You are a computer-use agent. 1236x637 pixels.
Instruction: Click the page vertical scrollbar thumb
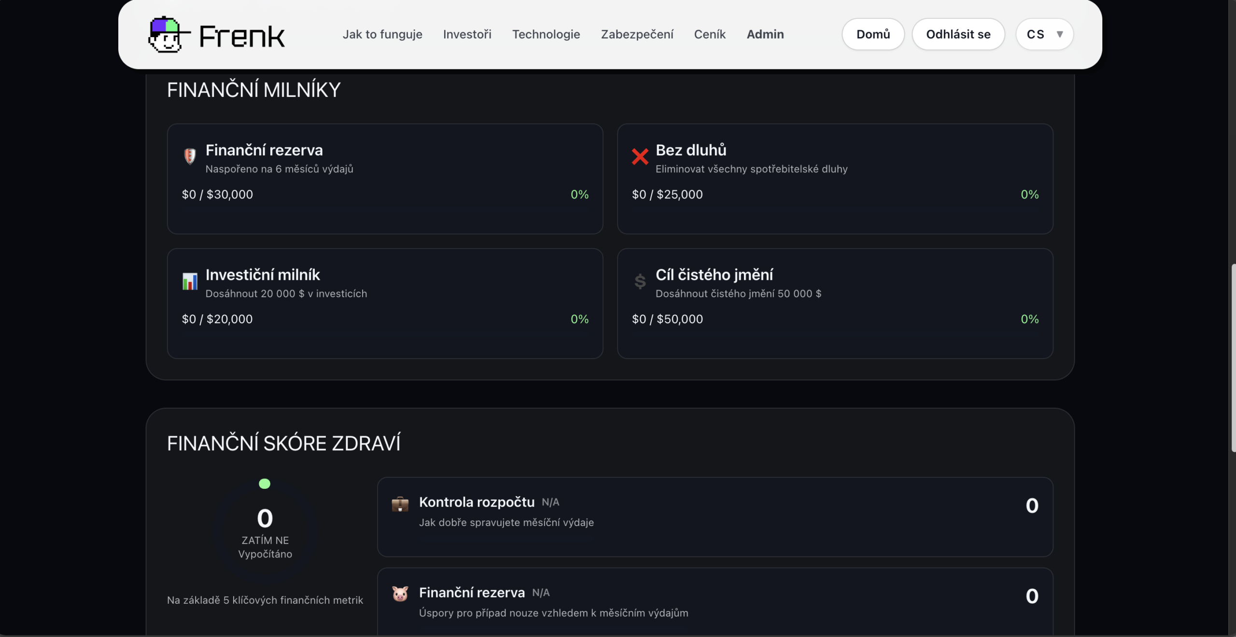(1233, 357)
